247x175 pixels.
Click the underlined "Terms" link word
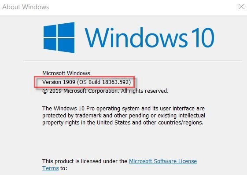point(50,168)
